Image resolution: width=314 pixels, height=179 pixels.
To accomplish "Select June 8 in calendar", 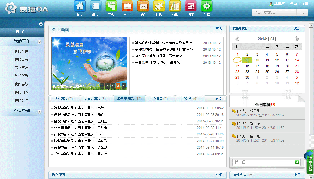I will point(237,60).
